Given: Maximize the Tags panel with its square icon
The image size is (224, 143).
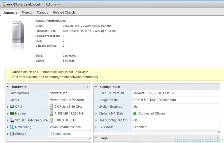Looking at the screenshot, I should pos(218,138).
